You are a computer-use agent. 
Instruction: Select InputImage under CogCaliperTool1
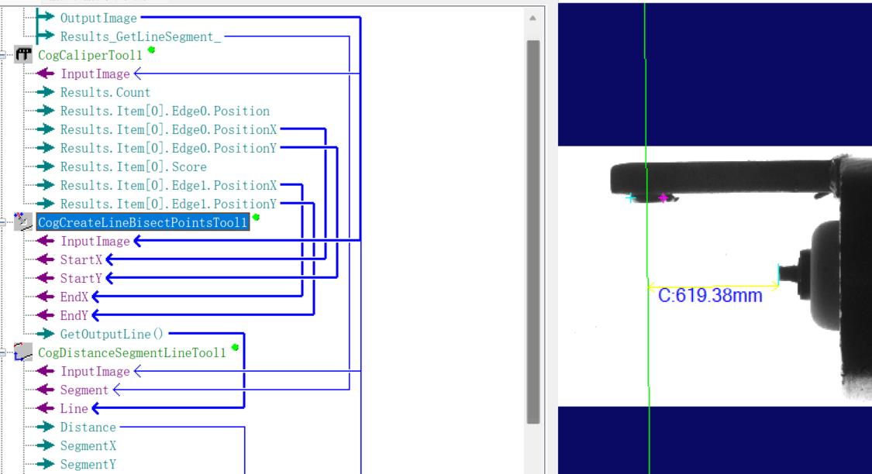coord(95,74)
